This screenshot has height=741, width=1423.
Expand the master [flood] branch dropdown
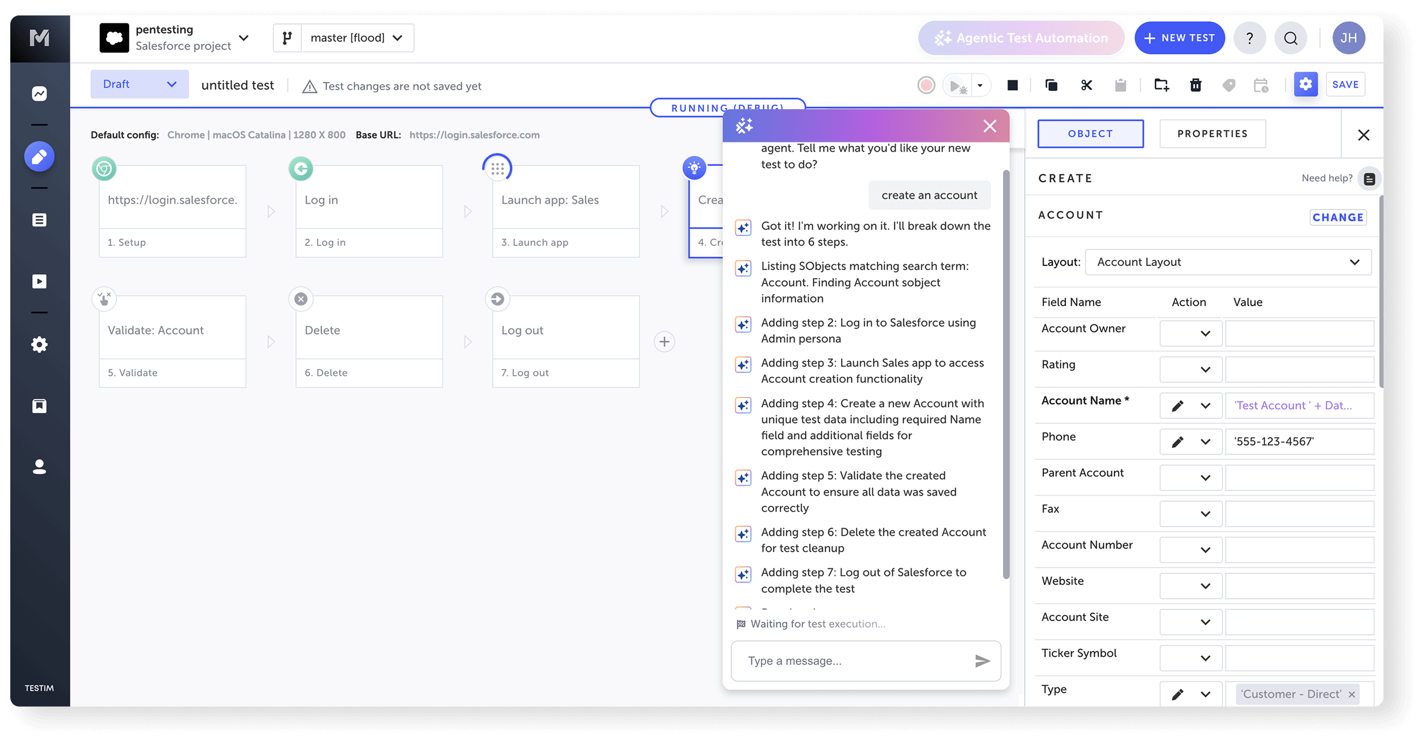[357, 38]
